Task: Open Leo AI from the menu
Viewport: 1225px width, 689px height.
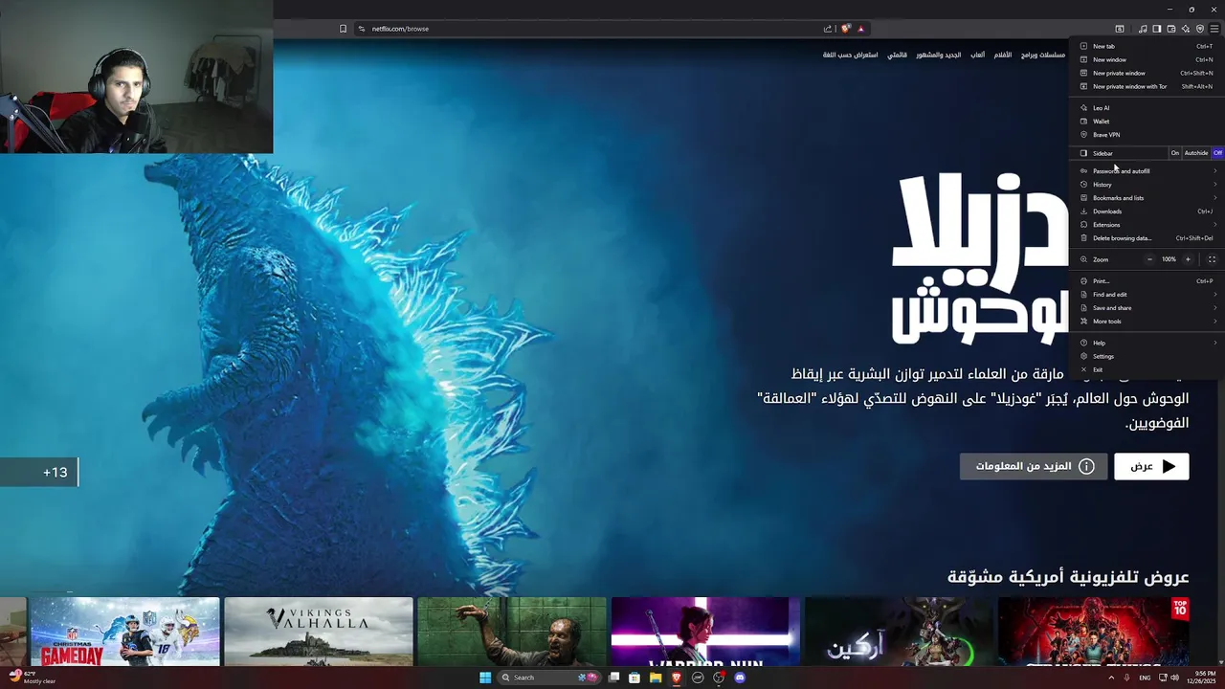Action: point(1147,108)
